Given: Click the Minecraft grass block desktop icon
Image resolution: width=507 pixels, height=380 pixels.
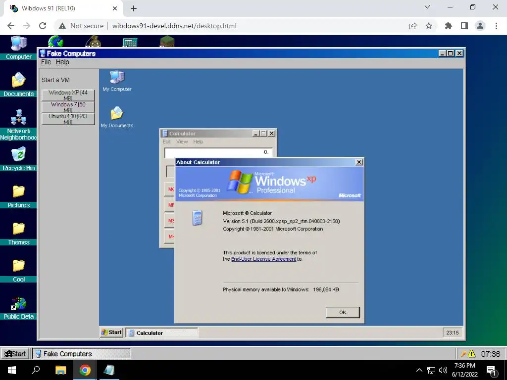Looking at the screenshot, I should pyautogui.click(x=167, y=42).
